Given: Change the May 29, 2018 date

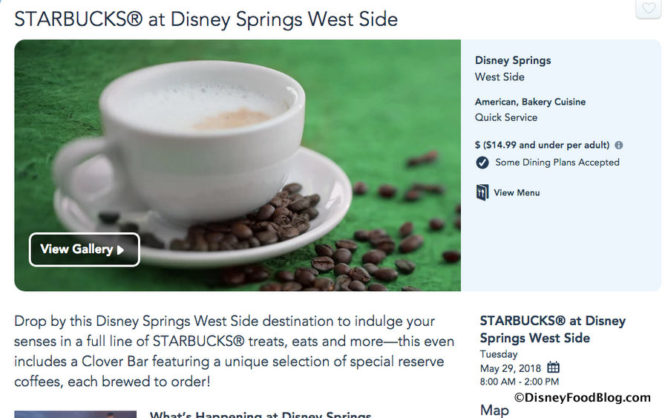Looking at the screenshot, I should coord(511,368).
